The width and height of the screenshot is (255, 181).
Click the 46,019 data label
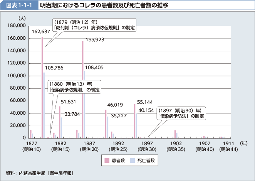point(115,105)
